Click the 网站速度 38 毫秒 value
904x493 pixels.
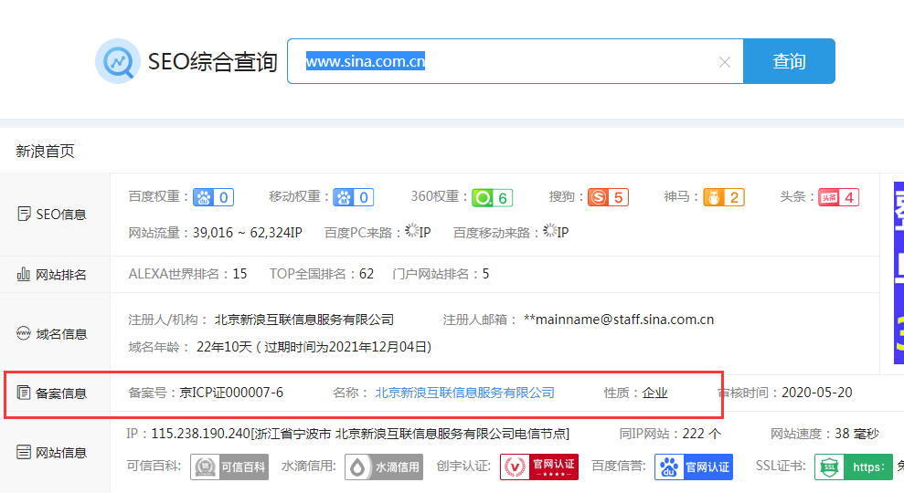(x=857, y=434)
